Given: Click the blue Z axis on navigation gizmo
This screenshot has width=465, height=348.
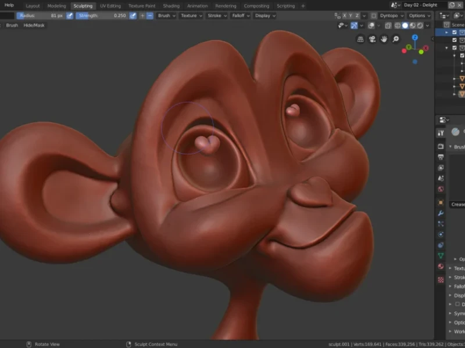Looking at the screenshot, I should point(415,37).
